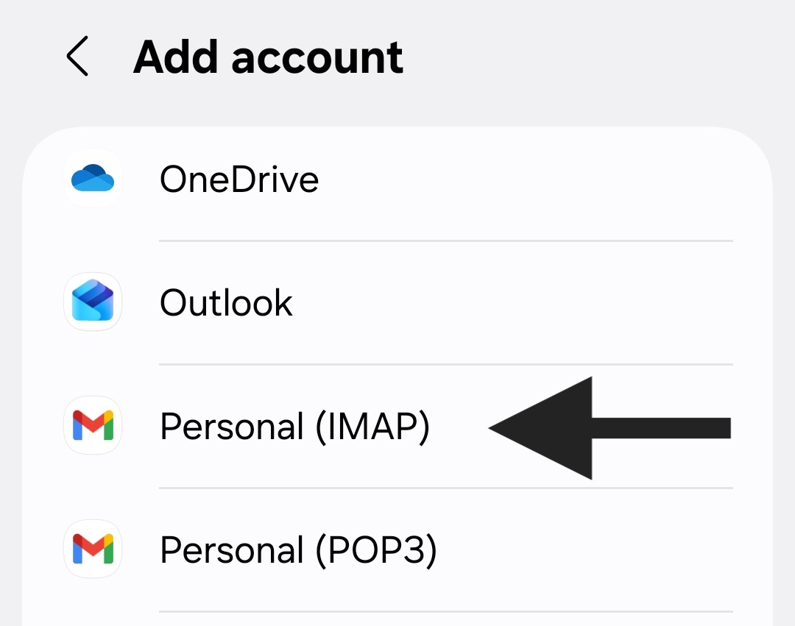Tap Gmail icon beside Personal (IMAP)
Image resolution: width=795 pixels, height=626 pixels.
[x=93, y=425]
